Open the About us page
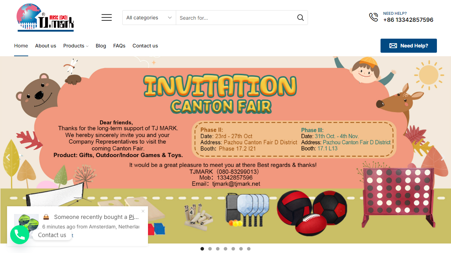Screen dimensions: 451x253 click(45, 46)
